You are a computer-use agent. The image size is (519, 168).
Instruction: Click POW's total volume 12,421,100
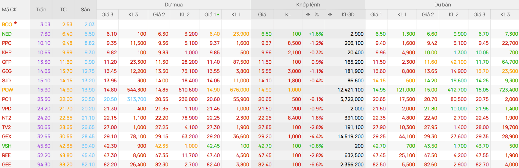(350, 90)
